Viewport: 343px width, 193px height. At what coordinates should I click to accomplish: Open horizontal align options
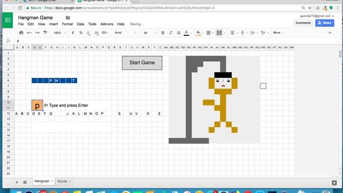(232, 33)
